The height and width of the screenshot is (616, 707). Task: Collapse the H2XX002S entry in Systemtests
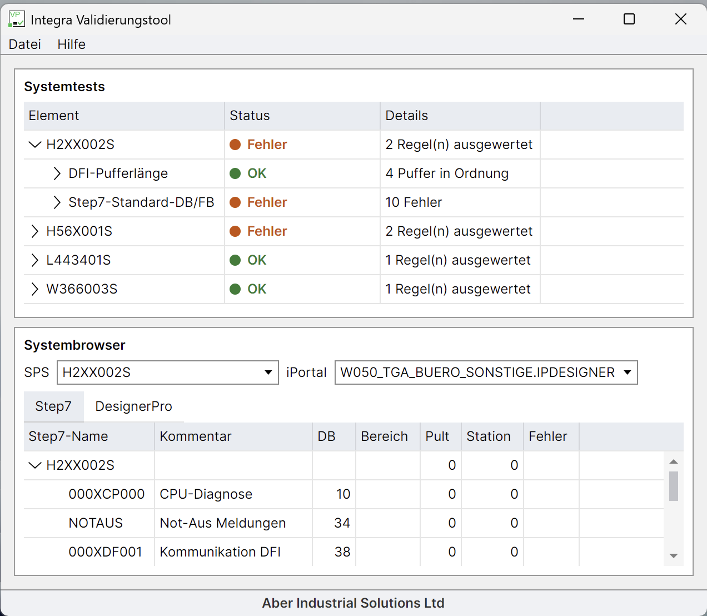(x=34, y=145)
